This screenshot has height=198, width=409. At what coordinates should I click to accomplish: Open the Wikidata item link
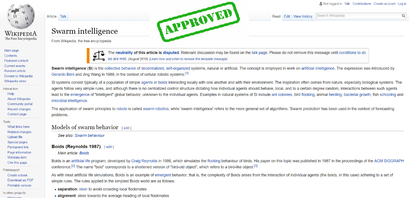pyautogui.click(x=17, y=157)
